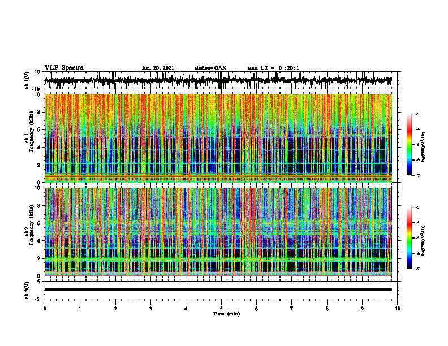This screenshot has height=346, width=448.
Task: Click the "5" tick on ch.3(V) axis
Action: 39,281
